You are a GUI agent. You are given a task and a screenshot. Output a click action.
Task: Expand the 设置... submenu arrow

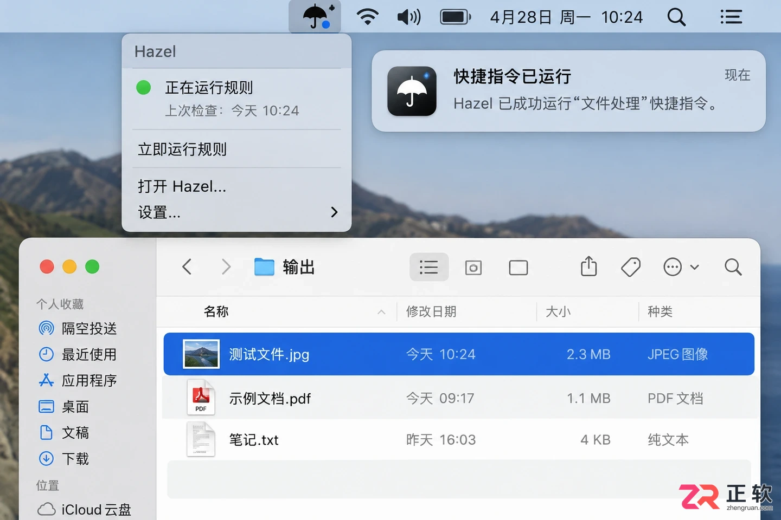click(x=334, y=212)
